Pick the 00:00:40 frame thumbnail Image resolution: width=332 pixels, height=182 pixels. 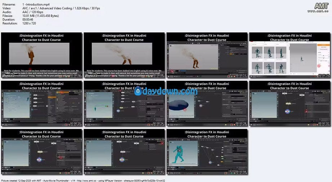[124, 152]
